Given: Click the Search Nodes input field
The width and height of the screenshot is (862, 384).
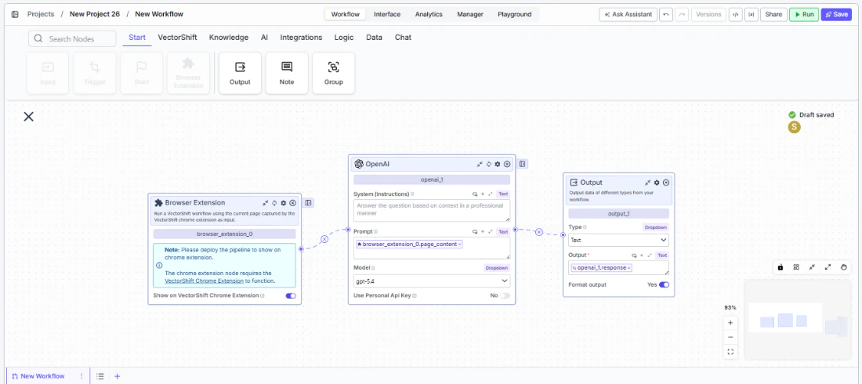Looking at the screenshot, I should pos(72,38).
